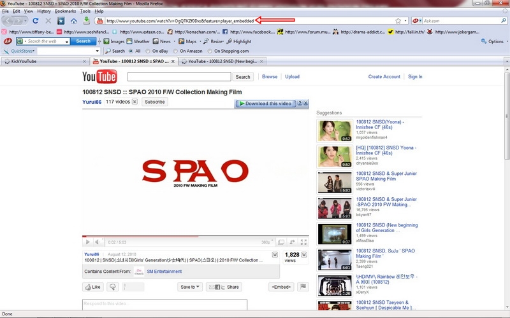Open the Ask Search the web dropdown arrow
The width and height of the screenshot is (510, 318).
(x=67, y=41)
